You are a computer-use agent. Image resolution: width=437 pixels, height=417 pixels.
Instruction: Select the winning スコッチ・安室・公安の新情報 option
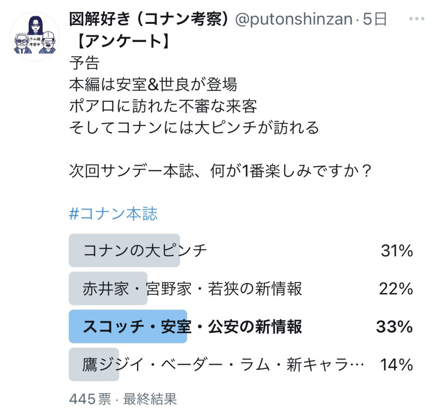[x=171, y=328]
